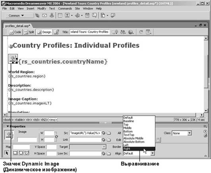This screenshot has width=211, height=173.
Task: Open the profiles_detail.asp document tab
Action: pyautogui.click(x=17, y=26)
